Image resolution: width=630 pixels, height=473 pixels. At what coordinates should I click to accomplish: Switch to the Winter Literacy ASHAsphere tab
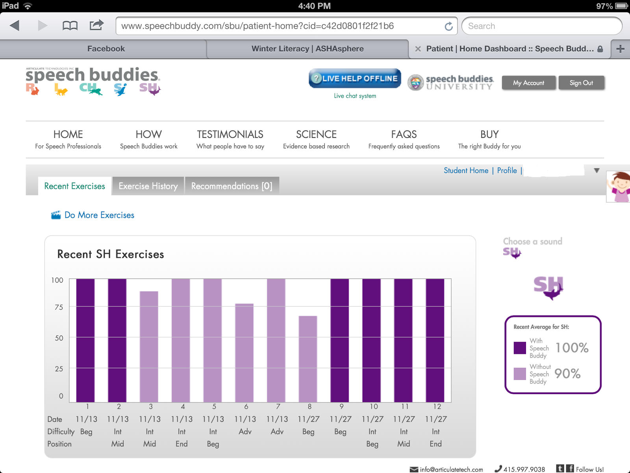(308, 49)
